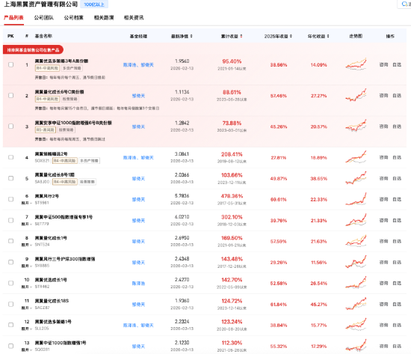Open trend chart for the 478.36% fund
The width and height of the screenshot is (411, 354).
coord(356,199)
